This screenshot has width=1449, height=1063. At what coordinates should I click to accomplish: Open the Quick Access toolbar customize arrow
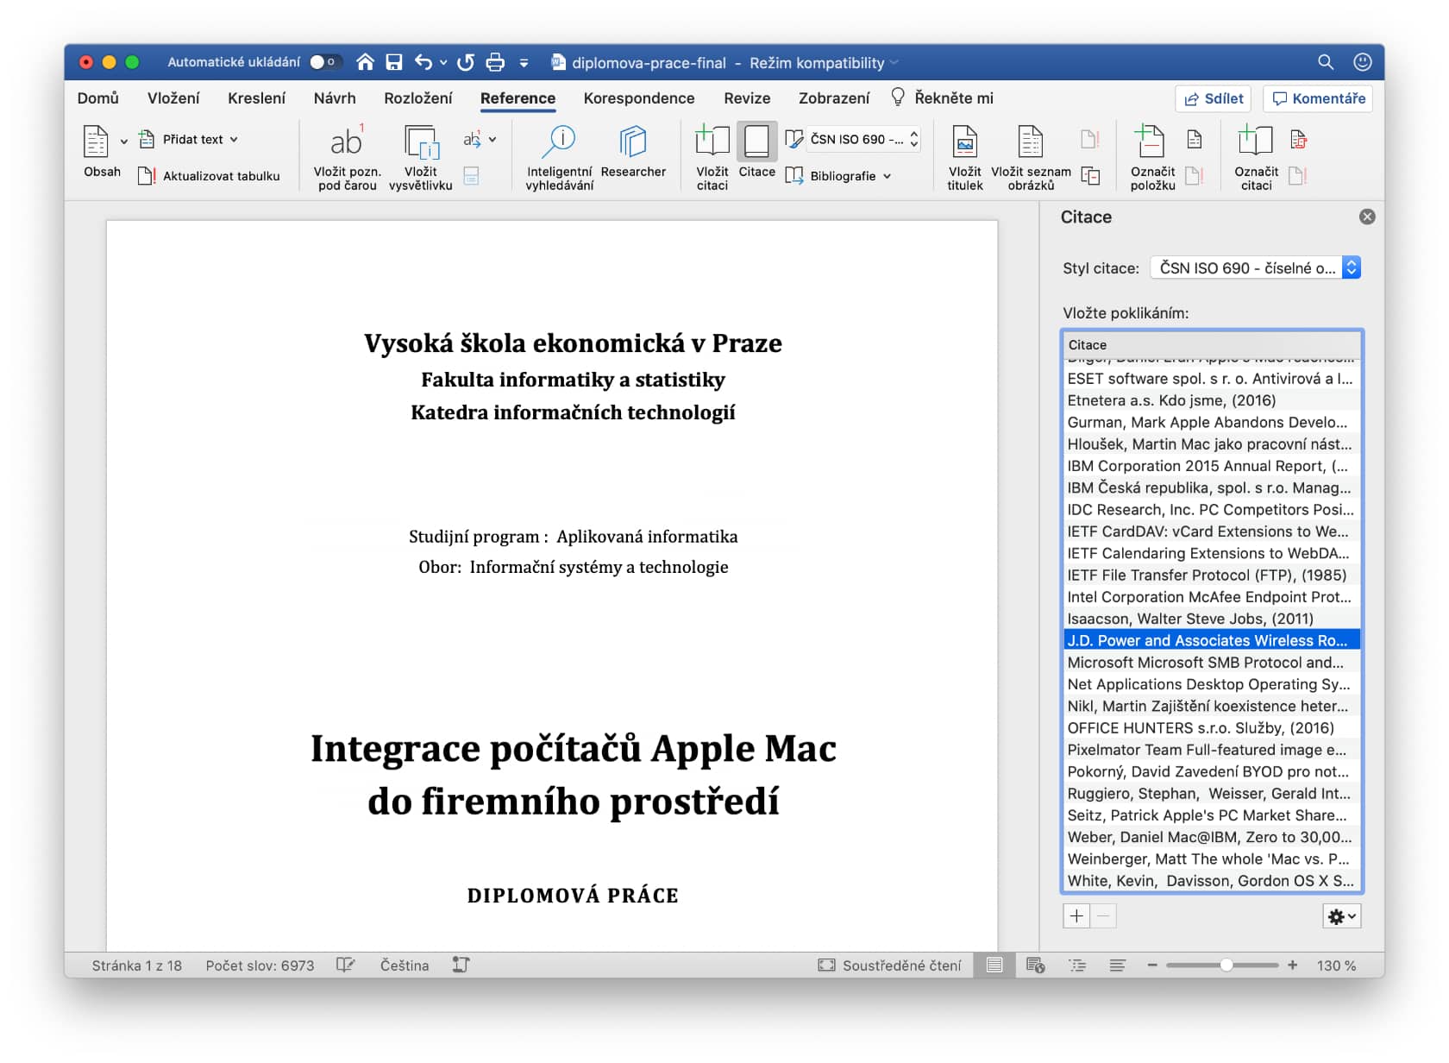tap(524, 63)
